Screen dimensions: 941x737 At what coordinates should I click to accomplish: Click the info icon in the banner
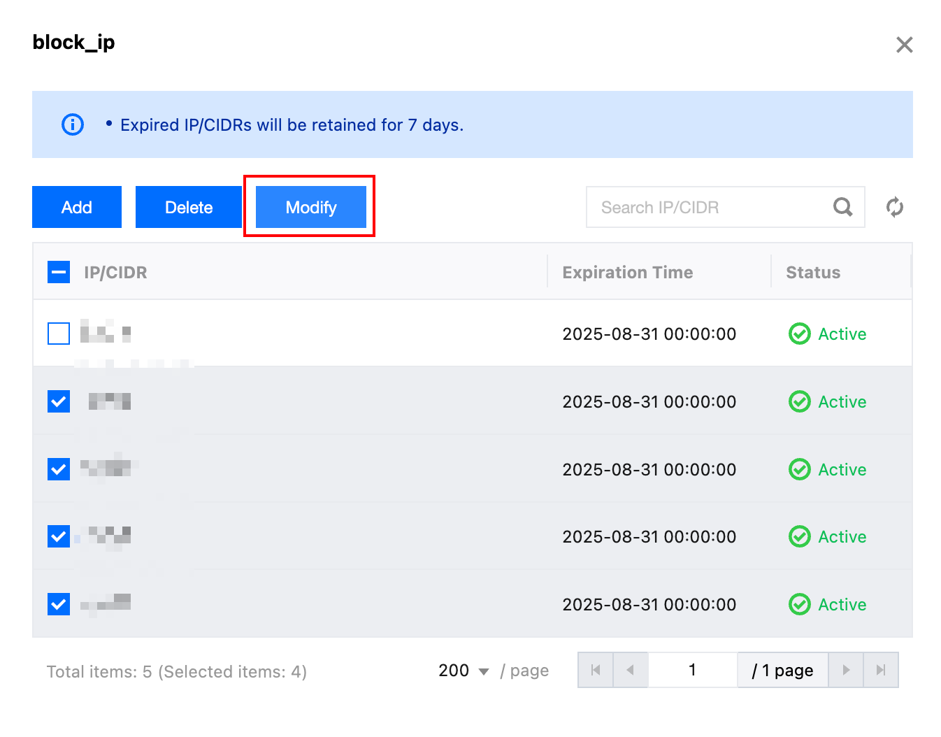73,124
